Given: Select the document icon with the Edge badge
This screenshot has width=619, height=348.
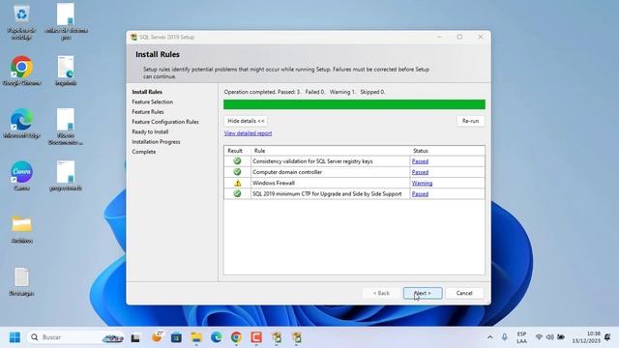Looking at the screenshot, I should (x=66, y=67).
